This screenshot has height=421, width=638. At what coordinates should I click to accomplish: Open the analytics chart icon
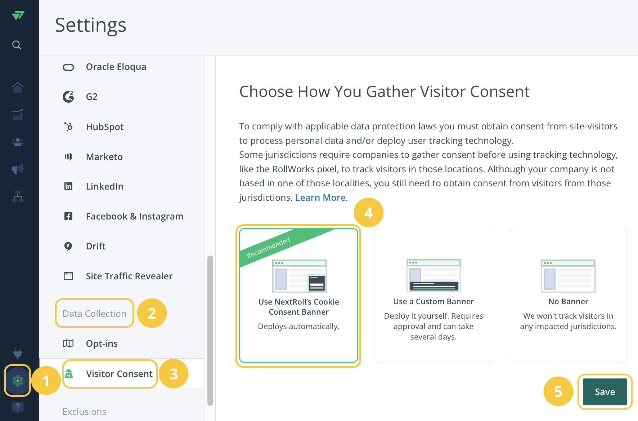[x=18, y=115]
